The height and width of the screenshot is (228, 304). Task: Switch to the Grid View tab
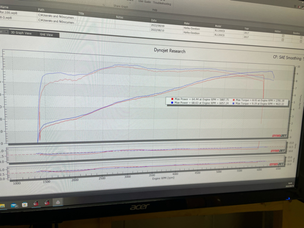coord(46,34)
